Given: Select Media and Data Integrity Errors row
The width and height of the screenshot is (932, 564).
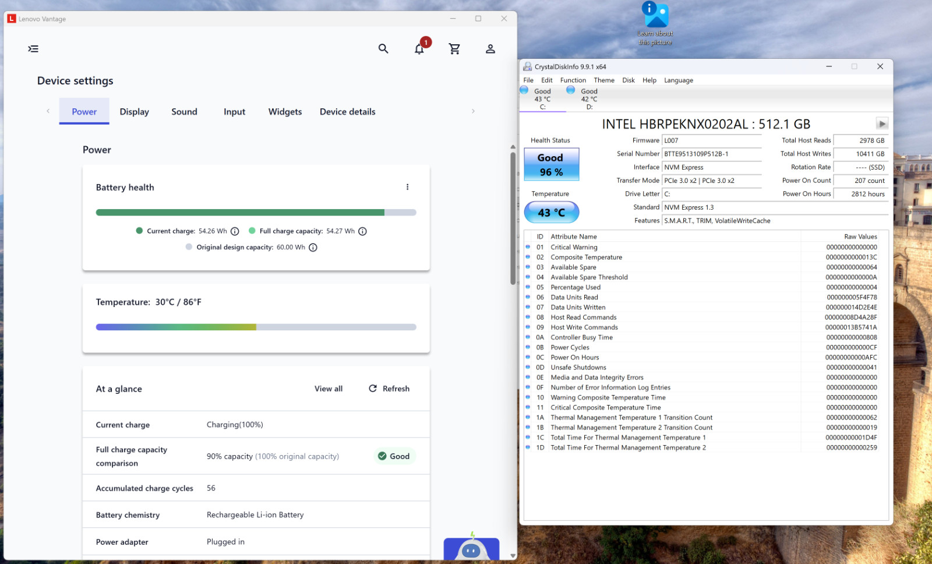Looking at the screenshot, I should (706, 378).
